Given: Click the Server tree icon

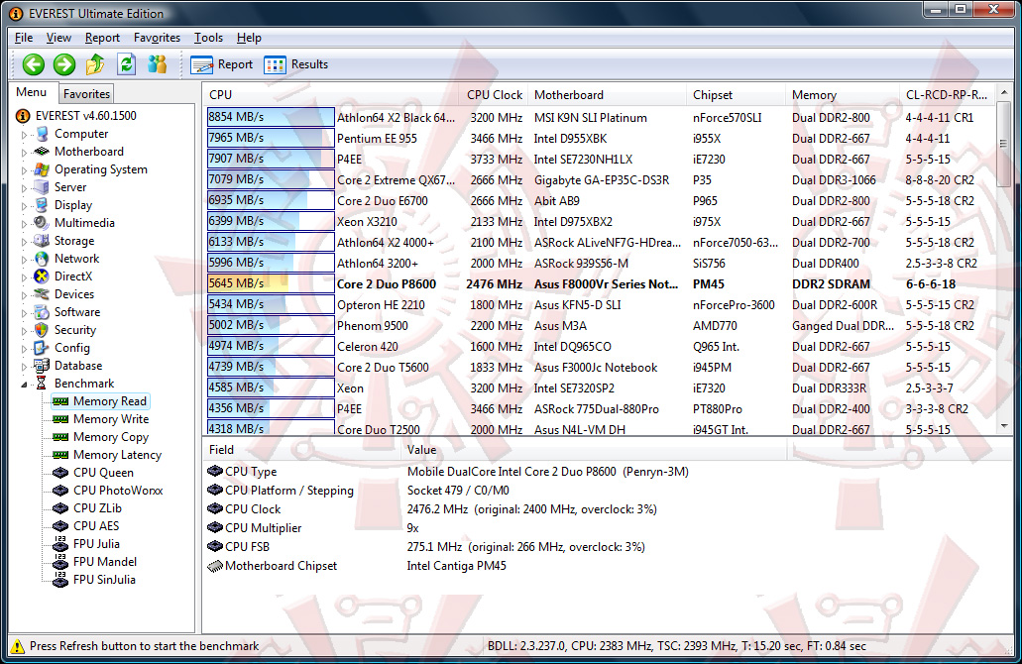Looking at the screenshot, I should pyautogui.click(x=43, y=187).
